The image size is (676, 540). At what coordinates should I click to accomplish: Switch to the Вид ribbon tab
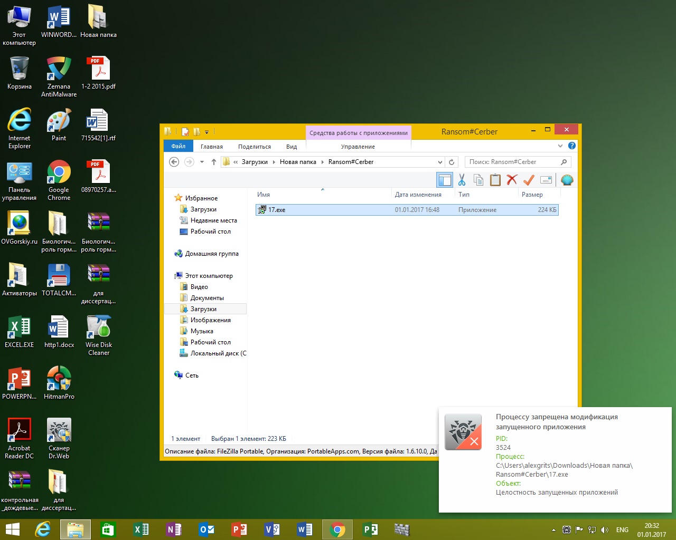(292, 147)
